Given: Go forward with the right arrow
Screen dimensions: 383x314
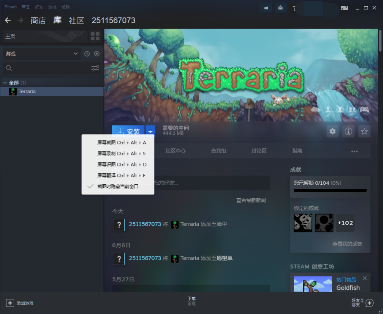Looking at the screenshot, I should point(20,20).
